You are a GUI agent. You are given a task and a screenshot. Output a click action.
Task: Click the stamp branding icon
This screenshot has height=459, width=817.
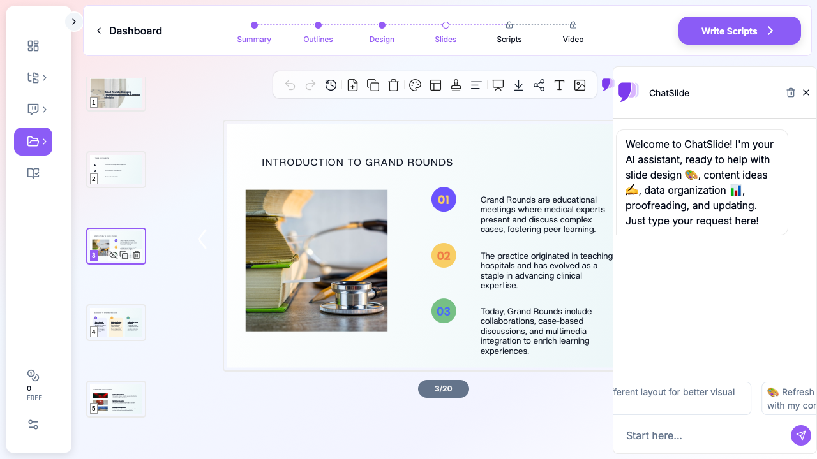point(456,85)
